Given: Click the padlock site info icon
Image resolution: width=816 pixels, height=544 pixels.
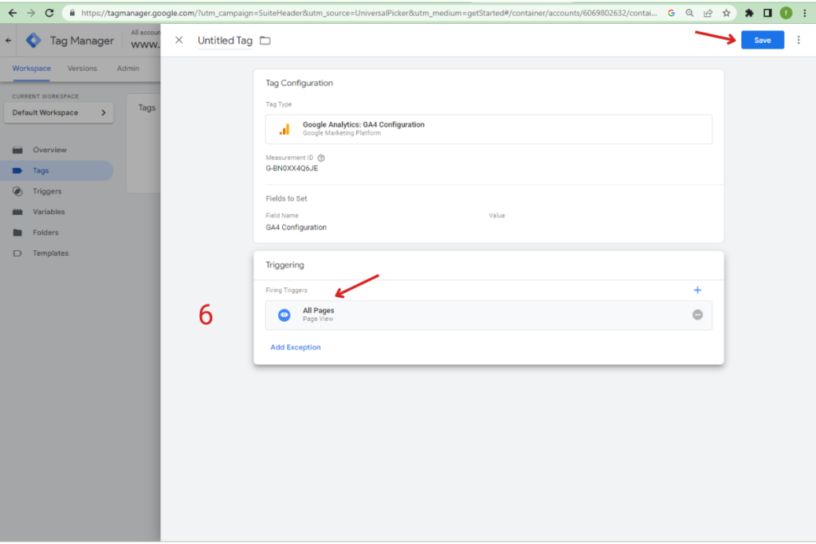Looking at the screenshot, I should (73, 13).
